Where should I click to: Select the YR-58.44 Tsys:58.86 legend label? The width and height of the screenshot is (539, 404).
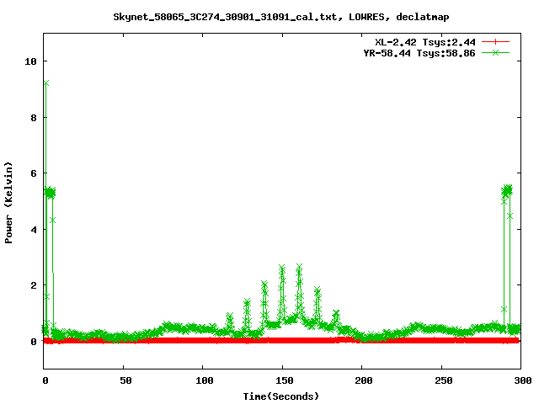coord(419,53)
